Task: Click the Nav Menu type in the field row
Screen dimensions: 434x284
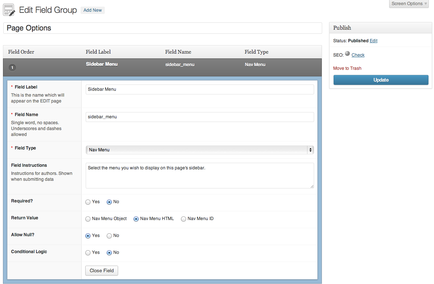Action: point(255,65)
